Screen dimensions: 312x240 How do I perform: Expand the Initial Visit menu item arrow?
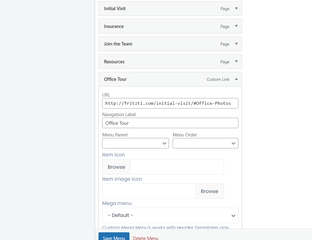[x=236, y=9]
